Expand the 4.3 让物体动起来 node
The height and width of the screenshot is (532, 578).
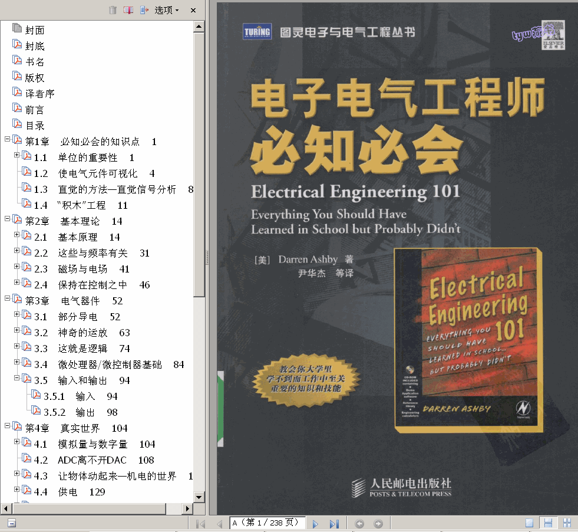[16, 474]
